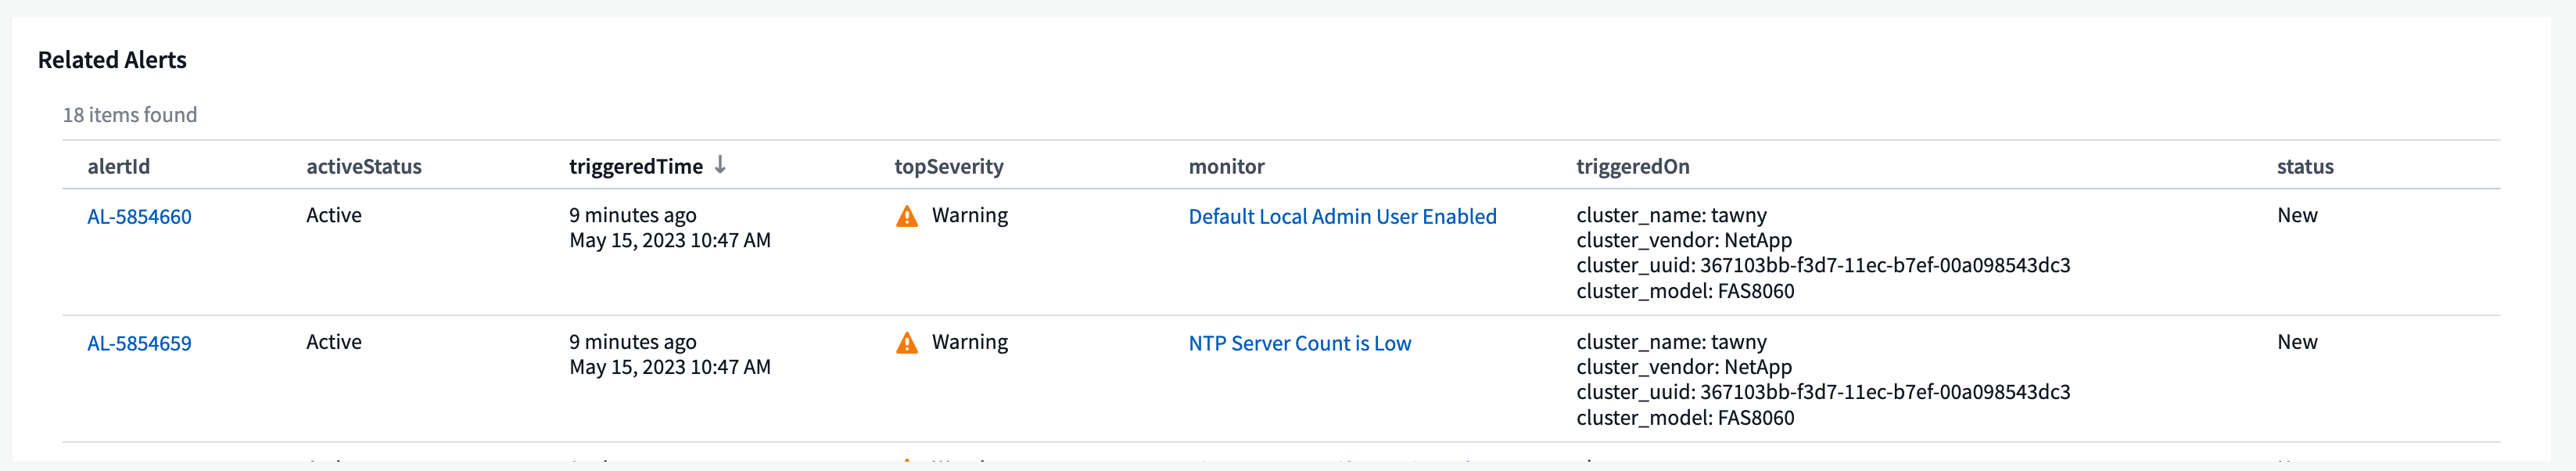Click the 18 items found text
This screenshot has width=2576, height=471.
[x=130, y=115]
